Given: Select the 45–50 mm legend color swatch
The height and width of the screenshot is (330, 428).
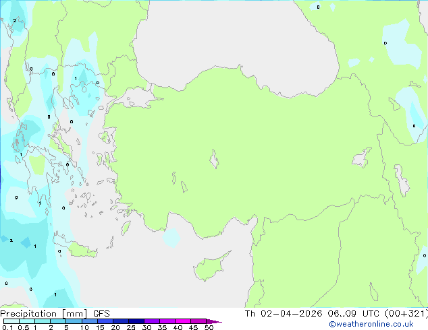Looking at the screenshot, I should click(x=198, y=321).
